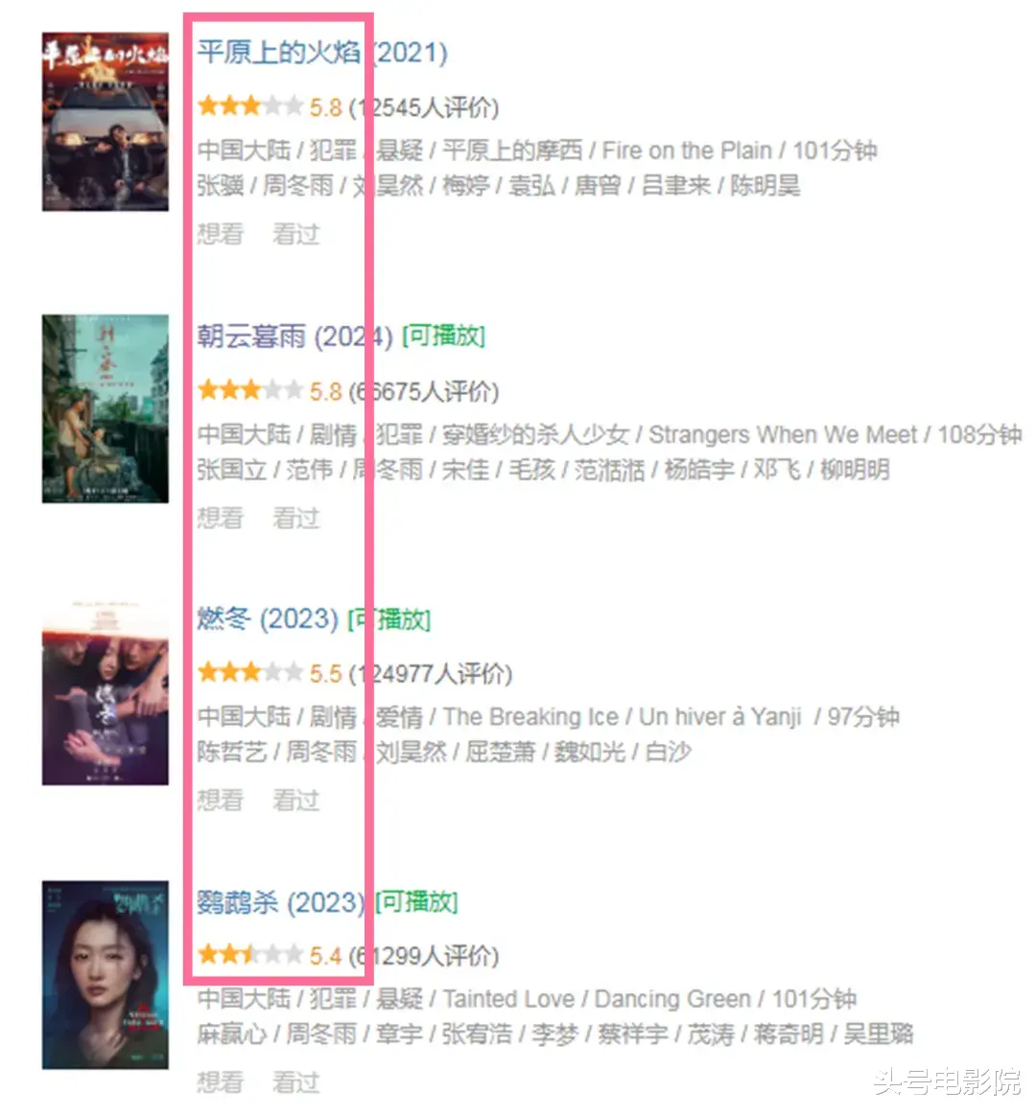Mark 朝云暮雨 as 看过
This screenshot has width=1036, height=1115.
(x=296, y=518)
